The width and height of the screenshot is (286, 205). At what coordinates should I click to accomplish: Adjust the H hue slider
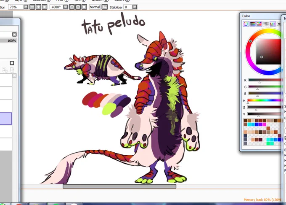pyautogui.click(x=264, y=100)
